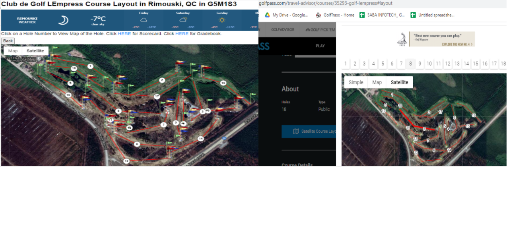Select hole 9 in GolfPass hole selector
Viewport: 532px width, 236px height.
point(420,64)
